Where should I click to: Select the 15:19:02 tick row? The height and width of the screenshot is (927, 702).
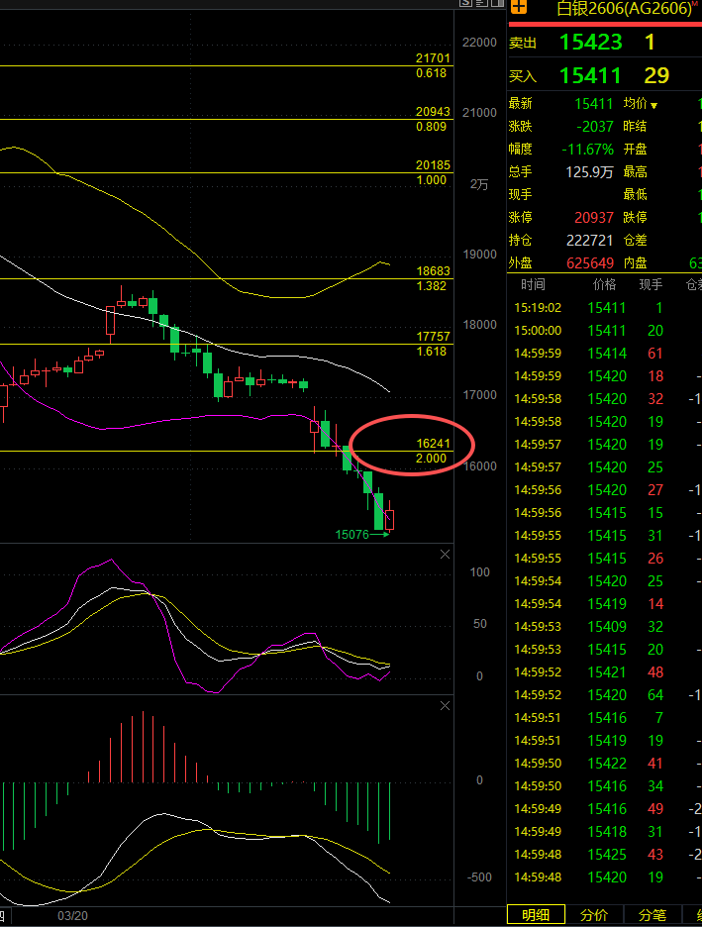pos(605,308)
